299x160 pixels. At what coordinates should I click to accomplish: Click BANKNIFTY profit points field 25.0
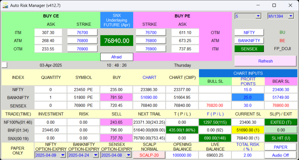248,98
